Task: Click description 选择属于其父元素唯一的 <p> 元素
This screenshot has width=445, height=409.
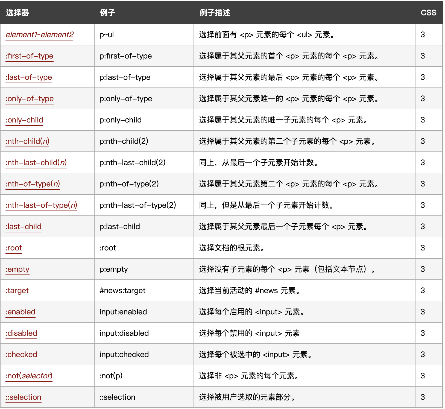Action: pos(289,99)
